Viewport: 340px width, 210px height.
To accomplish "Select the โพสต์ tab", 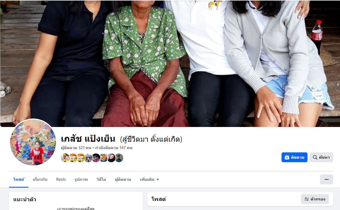I will click(19, 179).
